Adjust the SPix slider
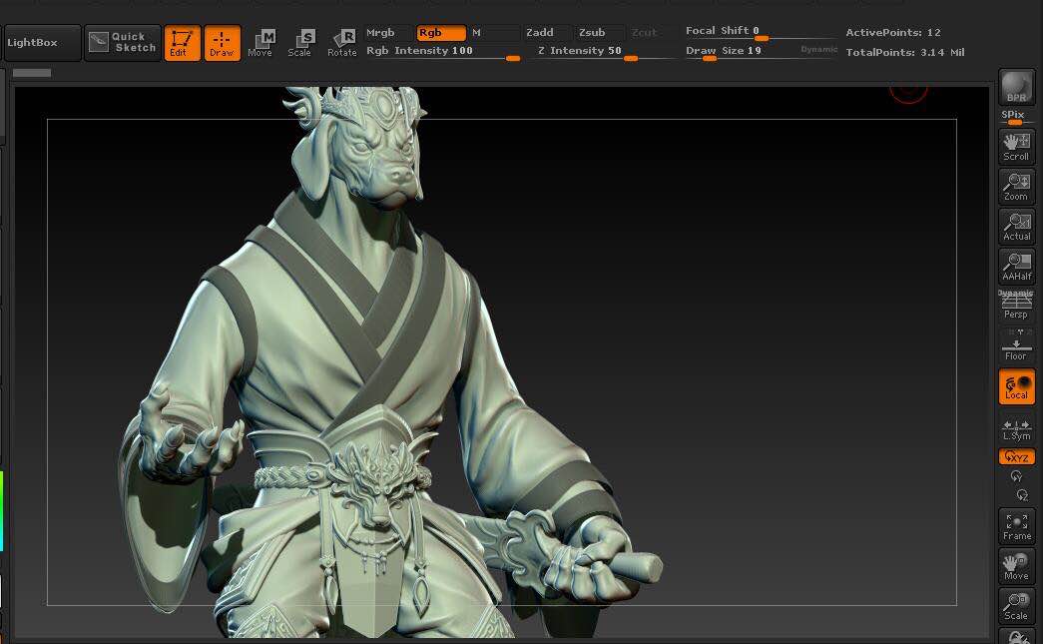 tap(1016, 118)
